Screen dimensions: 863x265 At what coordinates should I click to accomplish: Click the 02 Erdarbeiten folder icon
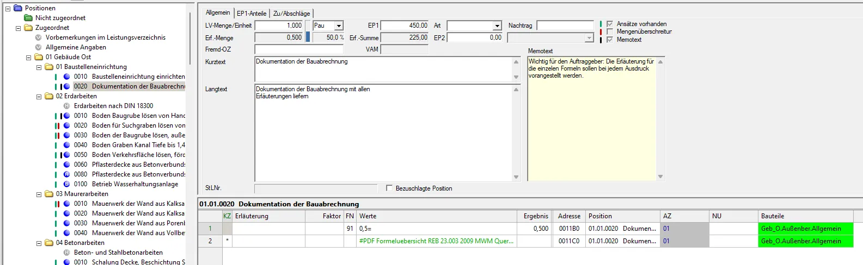pos(49,96)
